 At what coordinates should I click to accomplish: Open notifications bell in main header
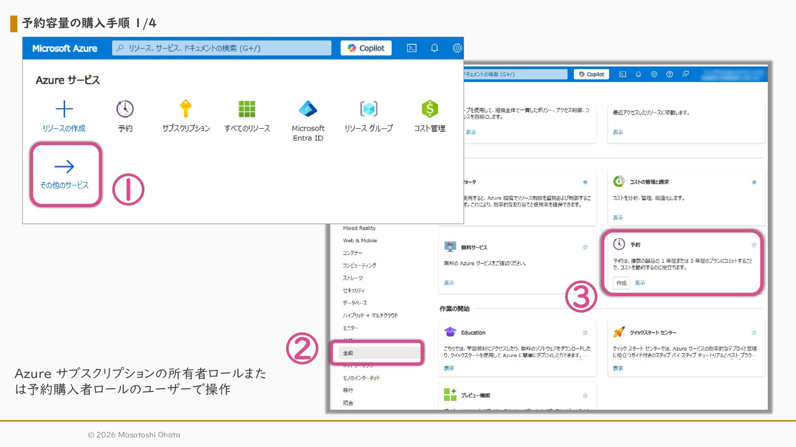(x=434, y=48)
